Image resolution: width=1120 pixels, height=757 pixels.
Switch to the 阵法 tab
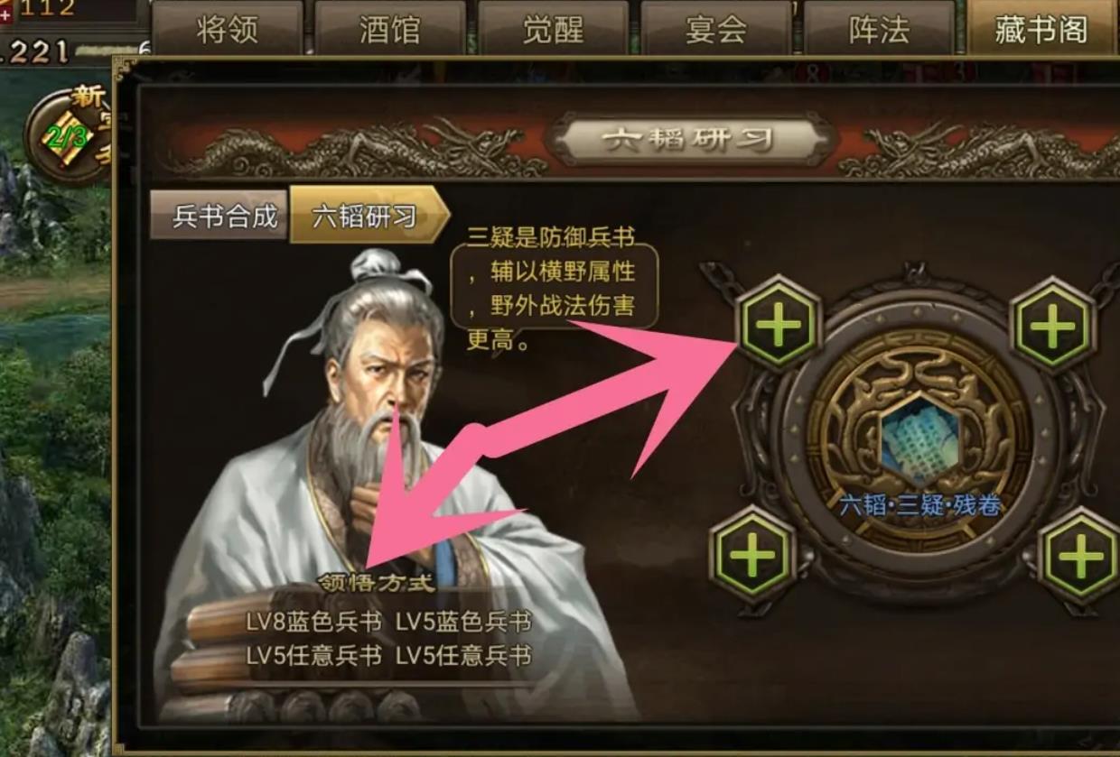(x=879, y=29)
